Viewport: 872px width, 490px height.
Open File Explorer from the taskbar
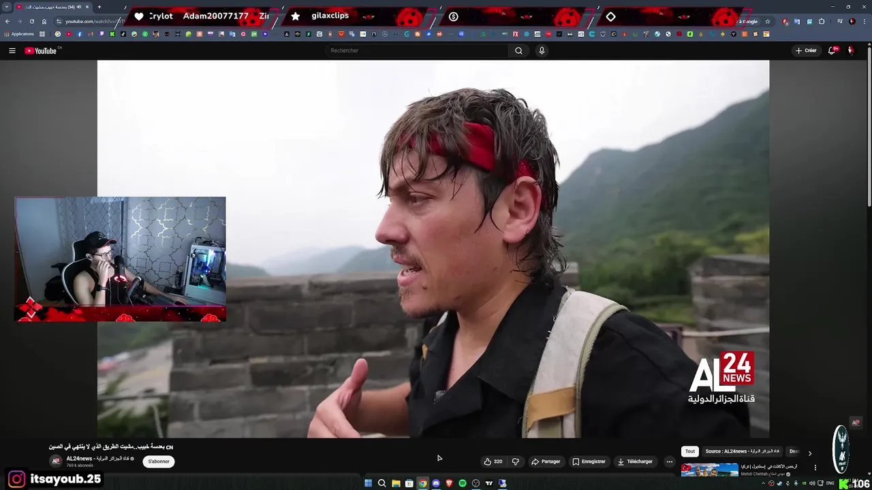(x=395, y=483)
